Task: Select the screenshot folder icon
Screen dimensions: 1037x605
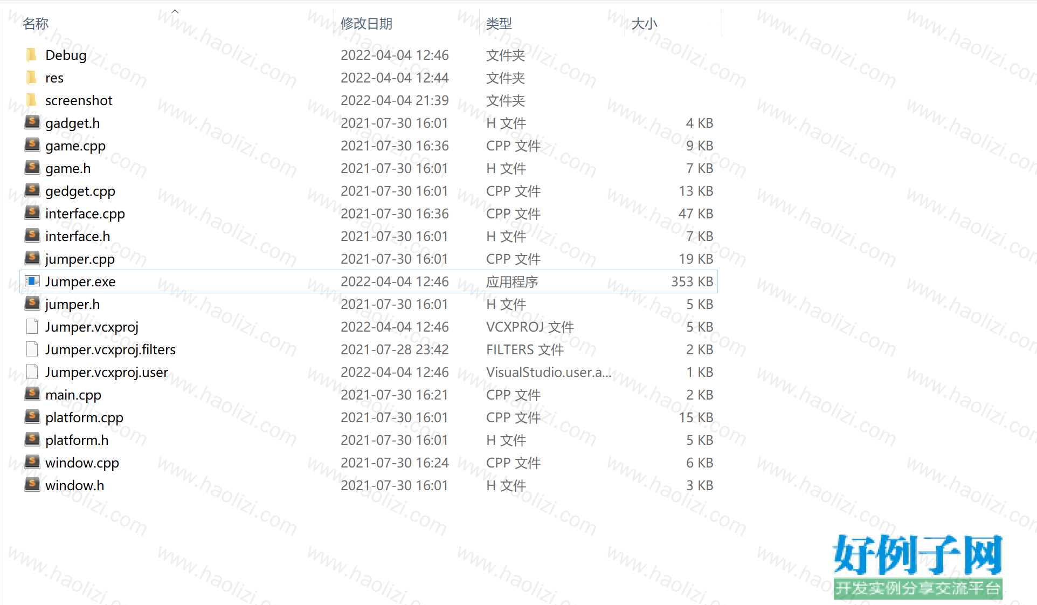Action: 32,100
